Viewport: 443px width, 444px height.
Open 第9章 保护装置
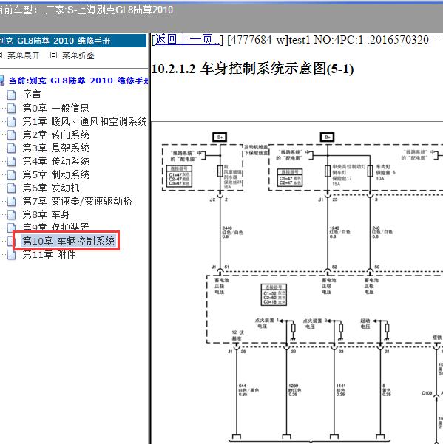[x=55, y=227]
